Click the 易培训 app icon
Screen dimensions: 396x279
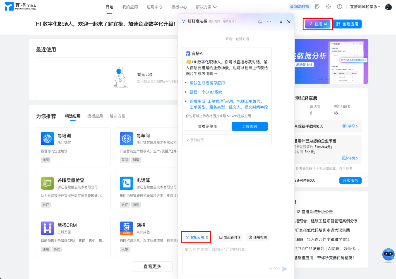tap(47, 139)
